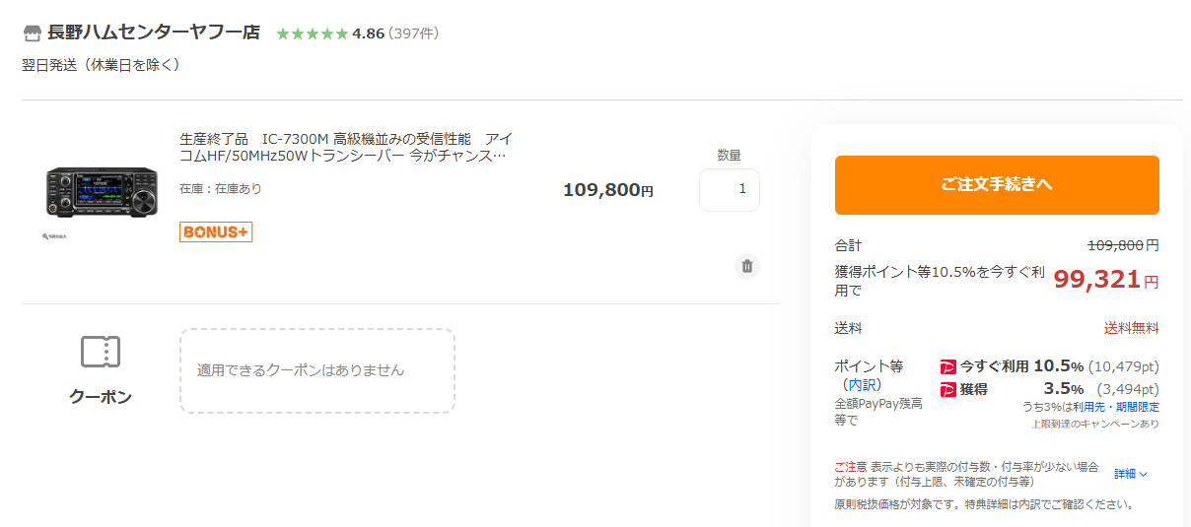Screen dimensions: 1191x527
Task: Click the IC-7300M transceiver thumbnail
Action: (x=101, y=192)
